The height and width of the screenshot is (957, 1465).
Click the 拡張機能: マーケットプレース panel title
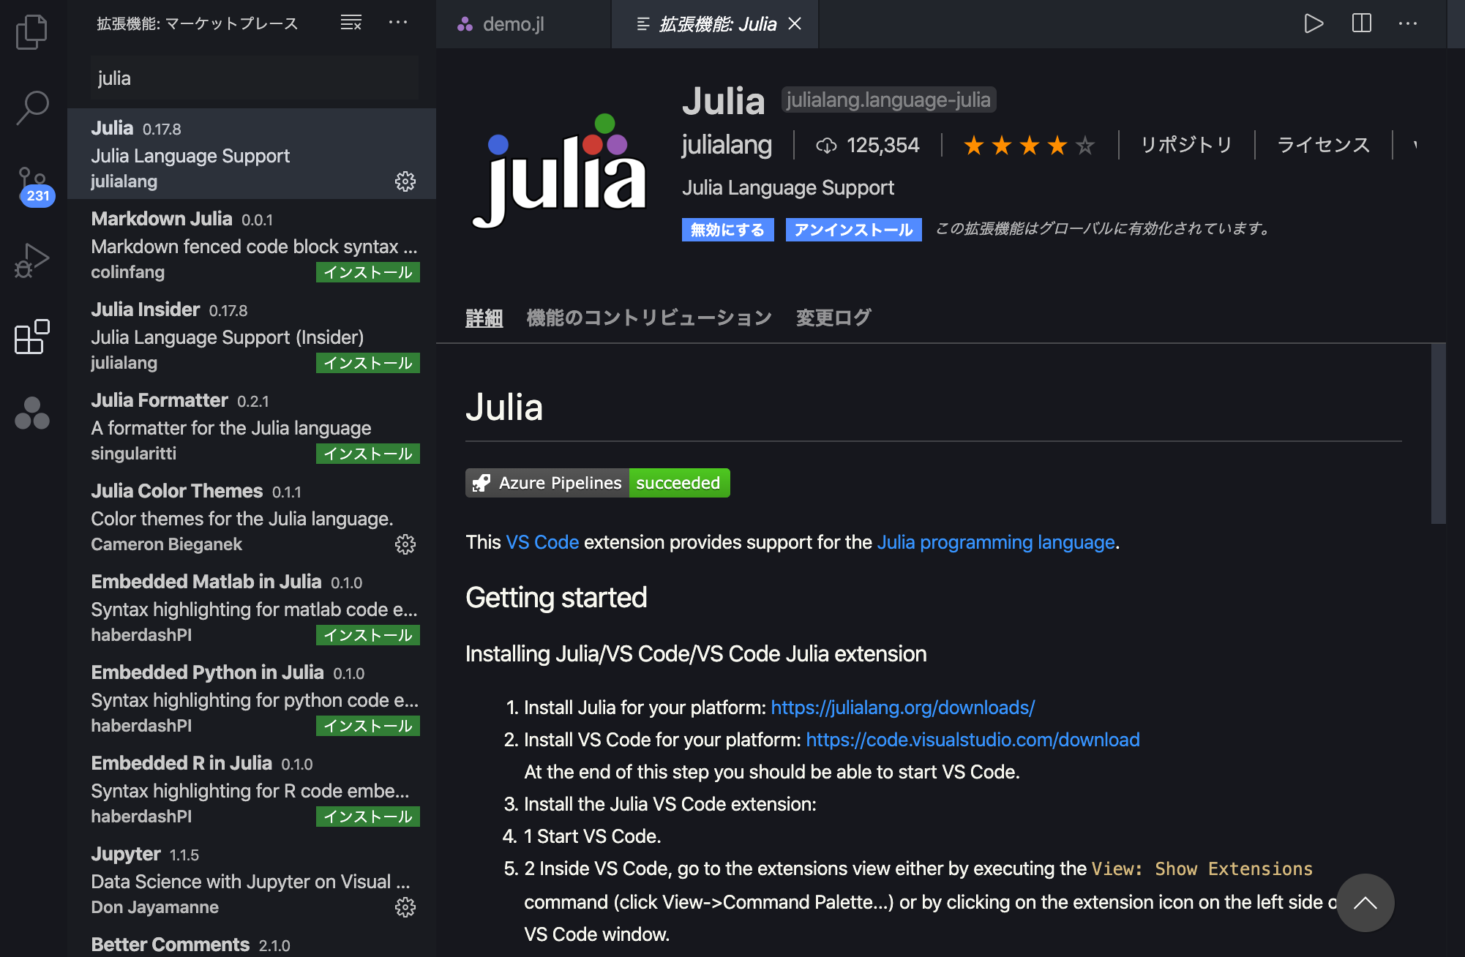tap(198, 23)
